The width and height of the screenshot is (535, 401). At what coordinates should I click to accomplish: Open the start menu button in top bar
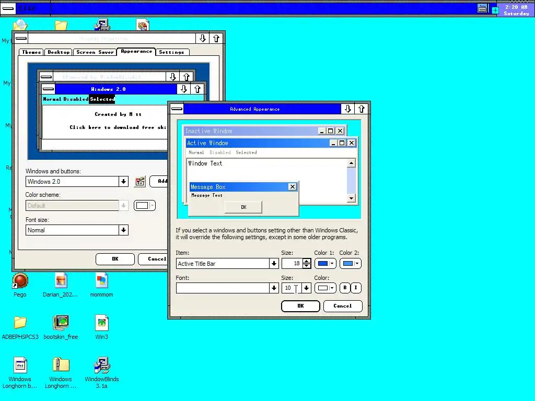8,8
